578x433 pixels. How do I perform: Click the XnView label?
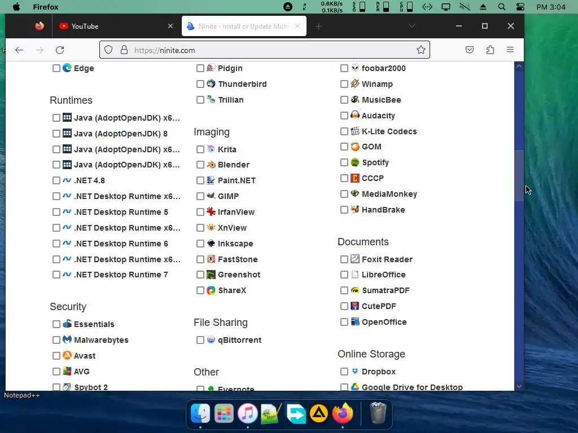[x=232, y=228]
